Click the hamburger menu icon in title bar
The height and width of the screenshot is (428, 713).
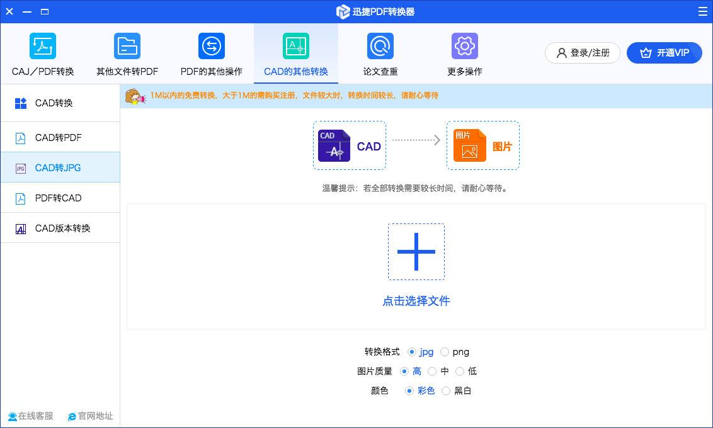702,11
